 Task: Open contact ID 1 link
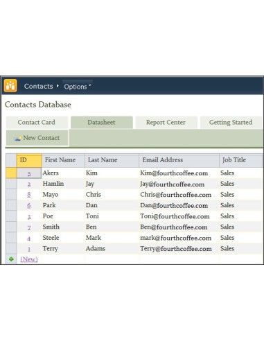pos(29,249)
